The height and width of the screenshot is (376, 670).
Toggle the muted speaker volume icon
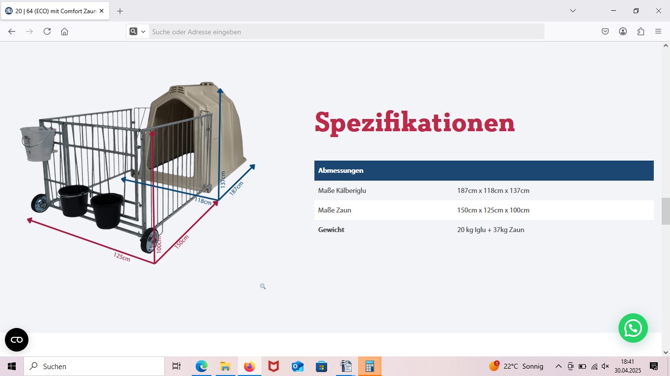tap(605, 366)
